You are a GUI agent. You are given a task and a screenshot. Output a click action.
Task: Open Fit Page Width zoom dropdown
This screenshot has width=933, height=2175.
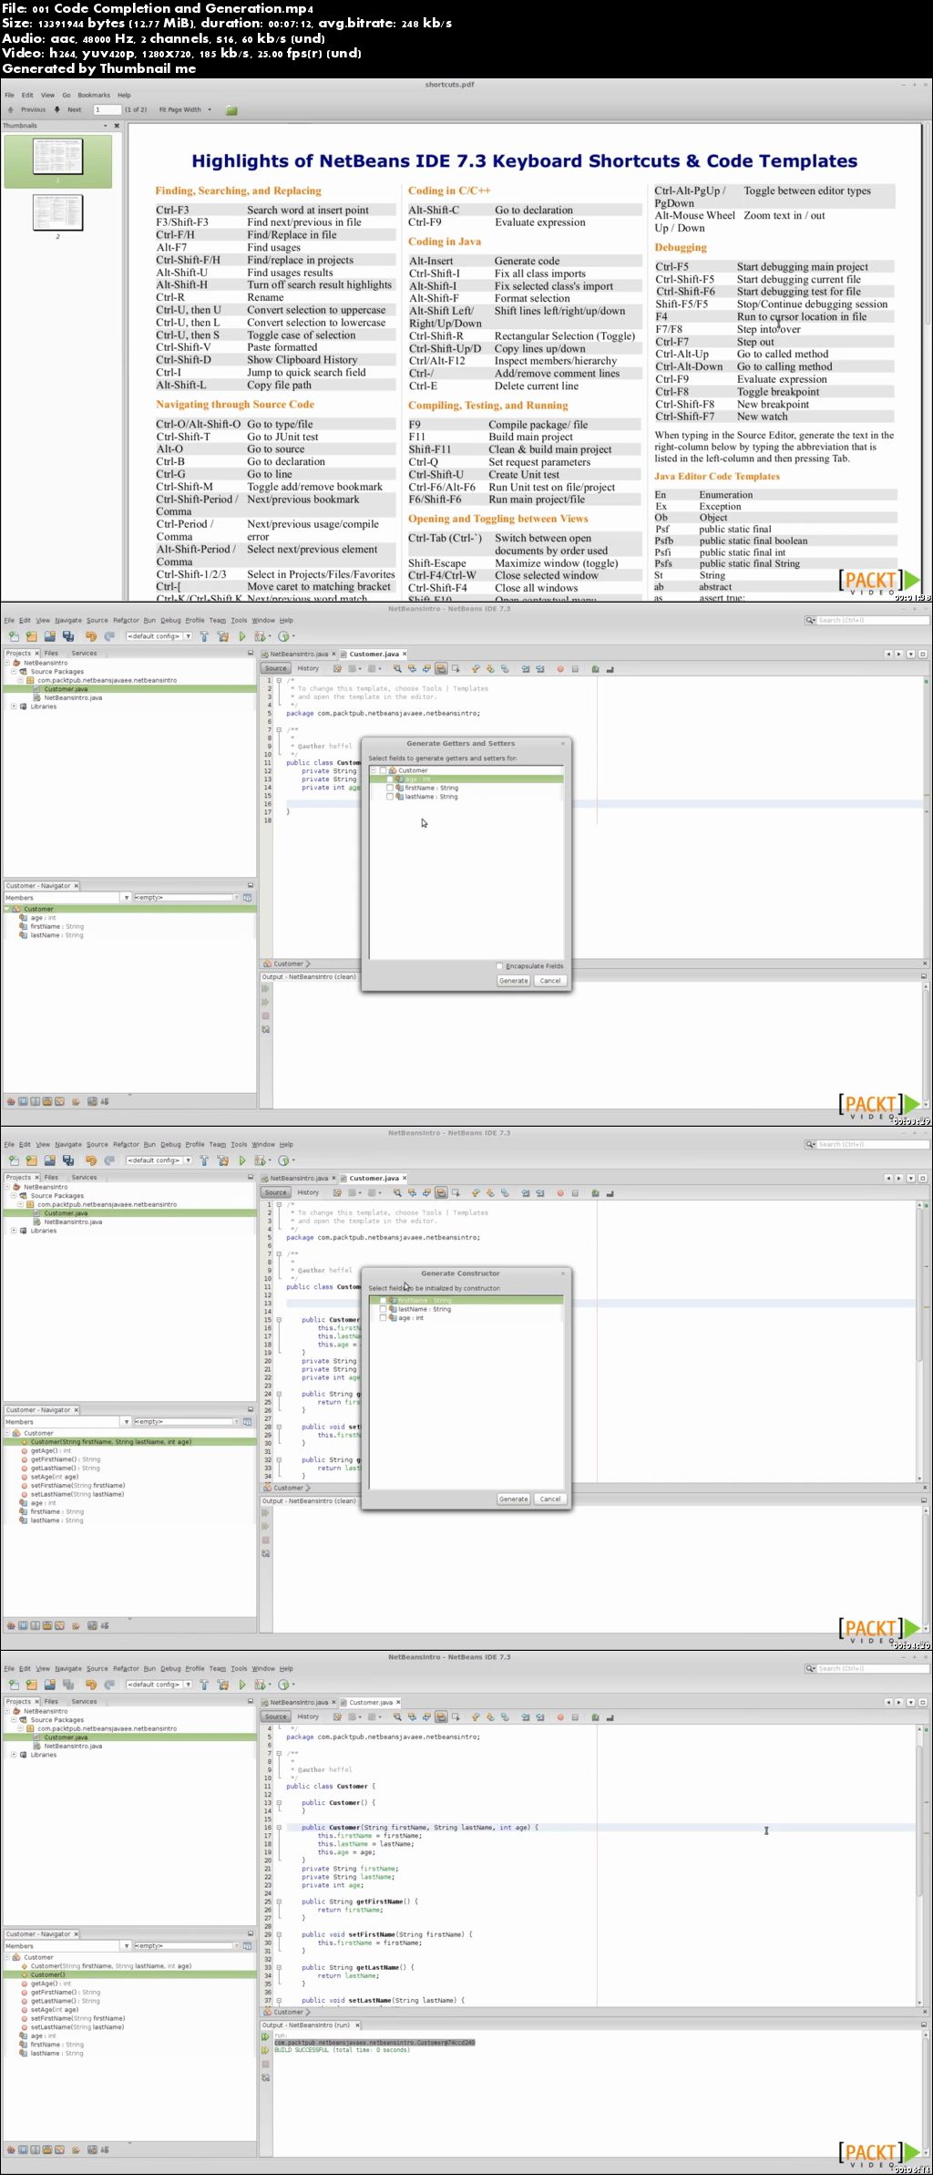tap(185, 109)
